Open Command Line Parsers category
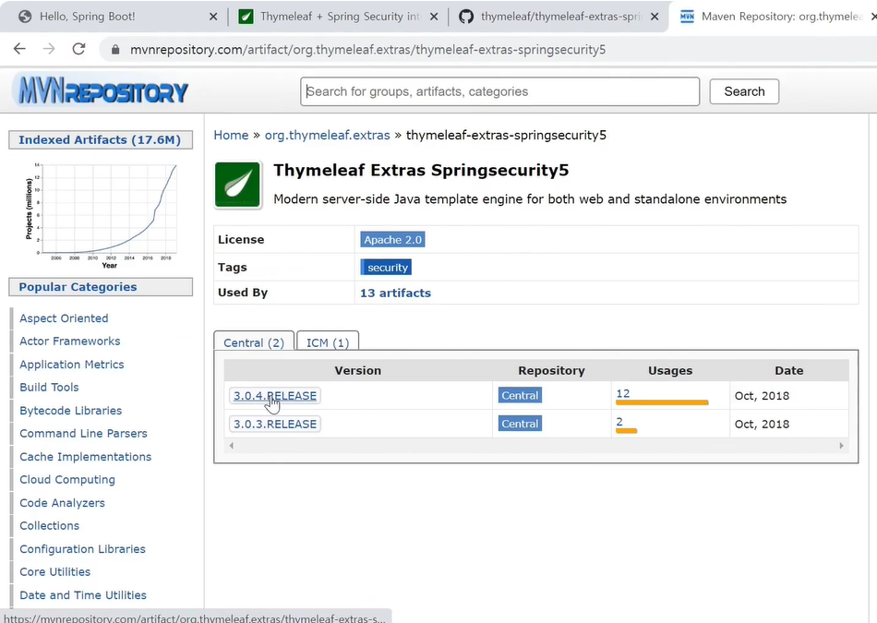The width and height of the screenshot is (877, 623). coord(83,434)
